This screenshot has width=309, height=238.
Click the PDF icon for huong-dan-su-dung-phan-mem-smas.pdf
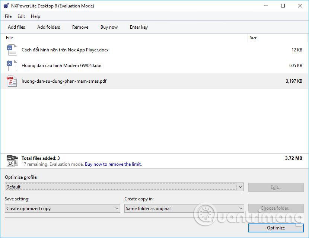tap(12, 81)
